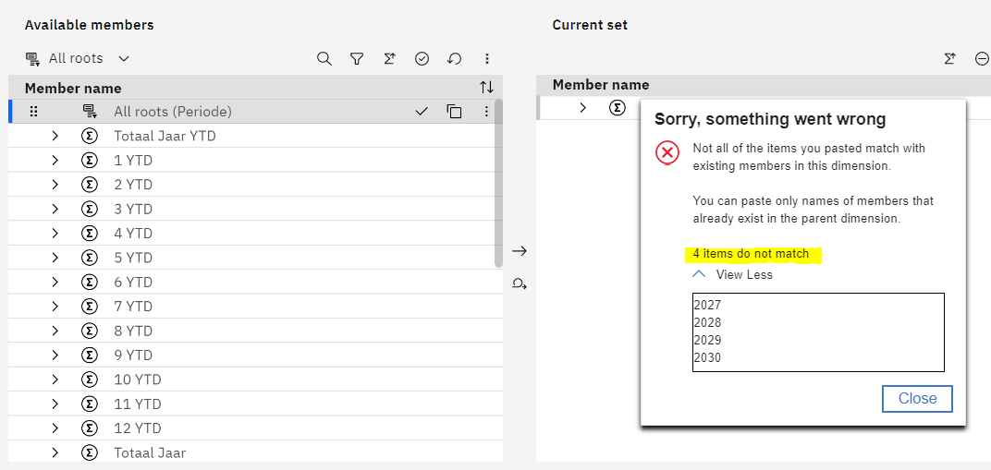Click the insert arrow between the panels
This screenshot has width=991, height=470.
(x=520, y=251)
